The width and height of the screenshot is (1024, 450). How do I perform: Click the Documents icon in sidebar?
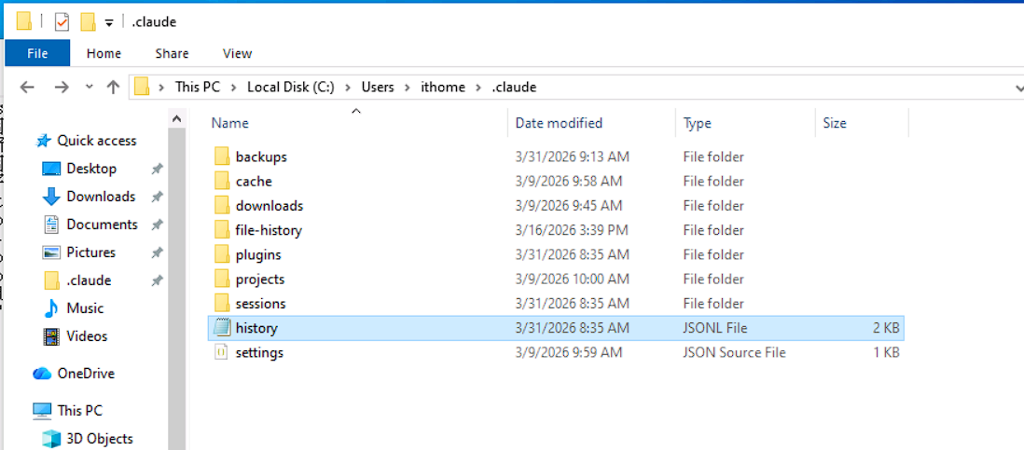(x=51, y=225)
